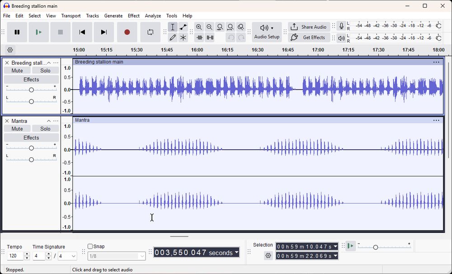Solo the Mantra track
The image size is (452, 274).
tap(45, 129)
